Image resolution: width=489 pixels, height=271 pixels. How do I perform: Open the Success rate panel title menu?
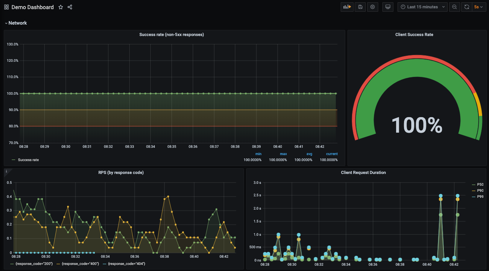171,34
